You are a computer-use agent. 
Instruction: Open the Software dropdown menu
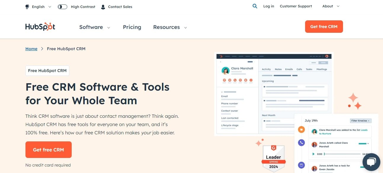(x=94, y=27)
